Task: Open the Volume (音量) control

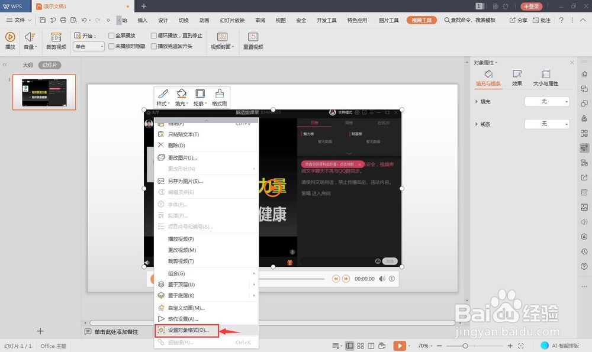Action: pos(30,40)
